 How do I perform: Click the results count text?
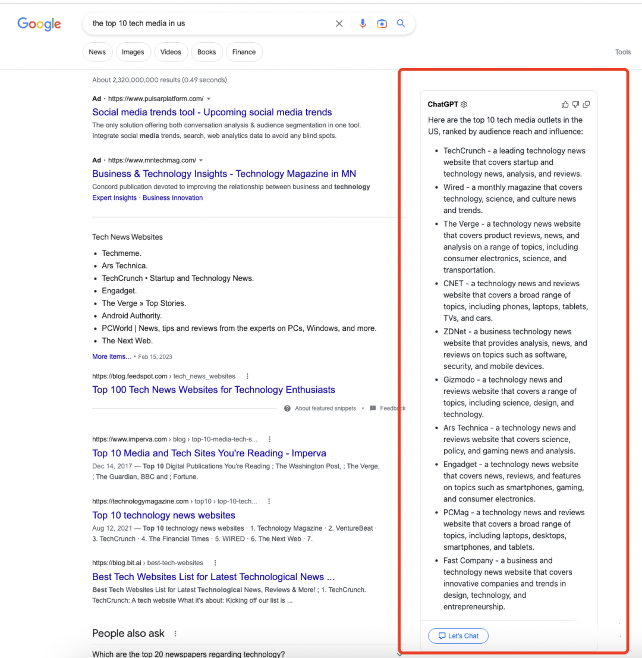point(159,80)
